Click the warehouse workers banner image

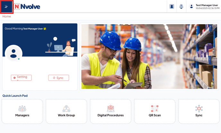point(149,57)
